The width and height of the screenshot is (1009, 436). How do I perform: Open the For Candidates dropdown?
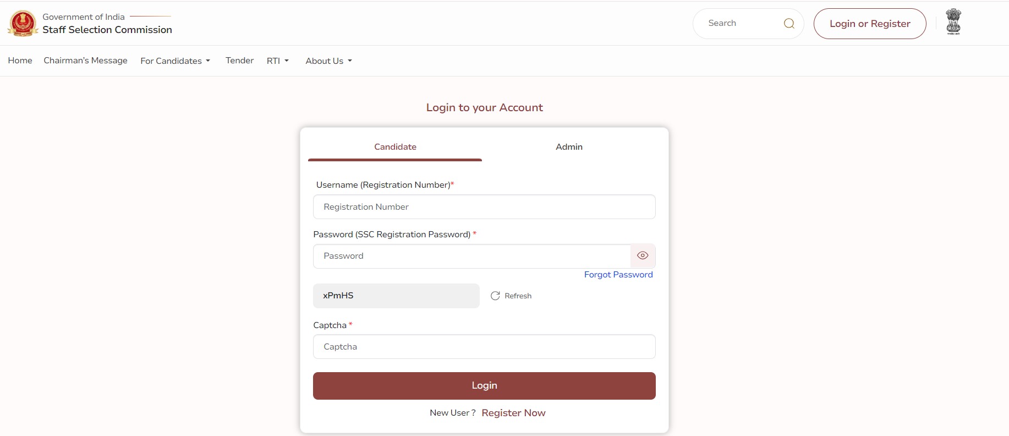175,61
